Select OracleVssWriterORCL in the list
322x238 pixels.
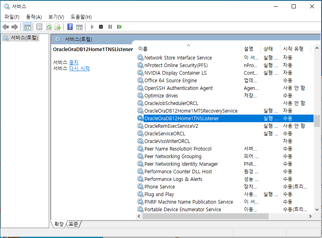click(167, 141)
